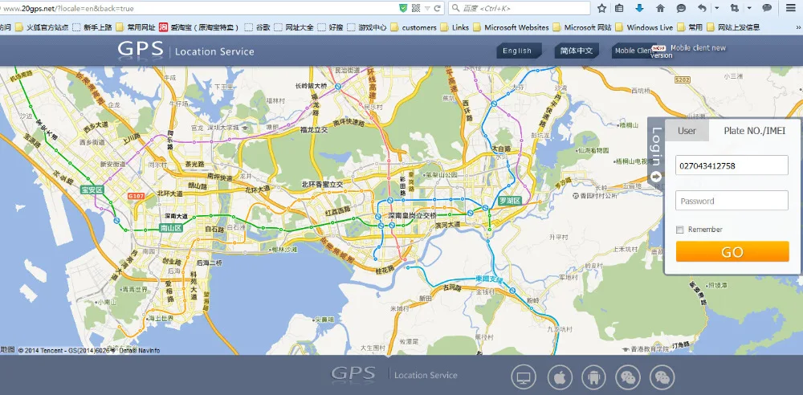Click the Apple iOS client icon in footer
Viewport: 803px width, 395px height.
click(560, 378)
